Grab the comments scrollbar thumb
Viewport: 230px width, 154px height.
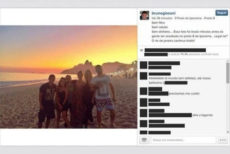(228, 73)
